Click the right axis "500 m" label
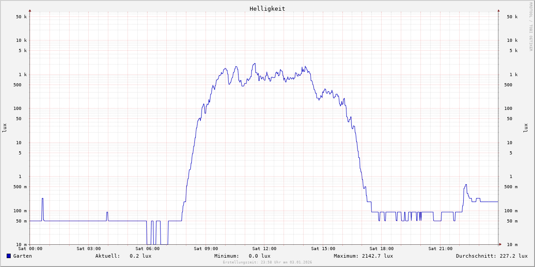 (x=511, y=187)
